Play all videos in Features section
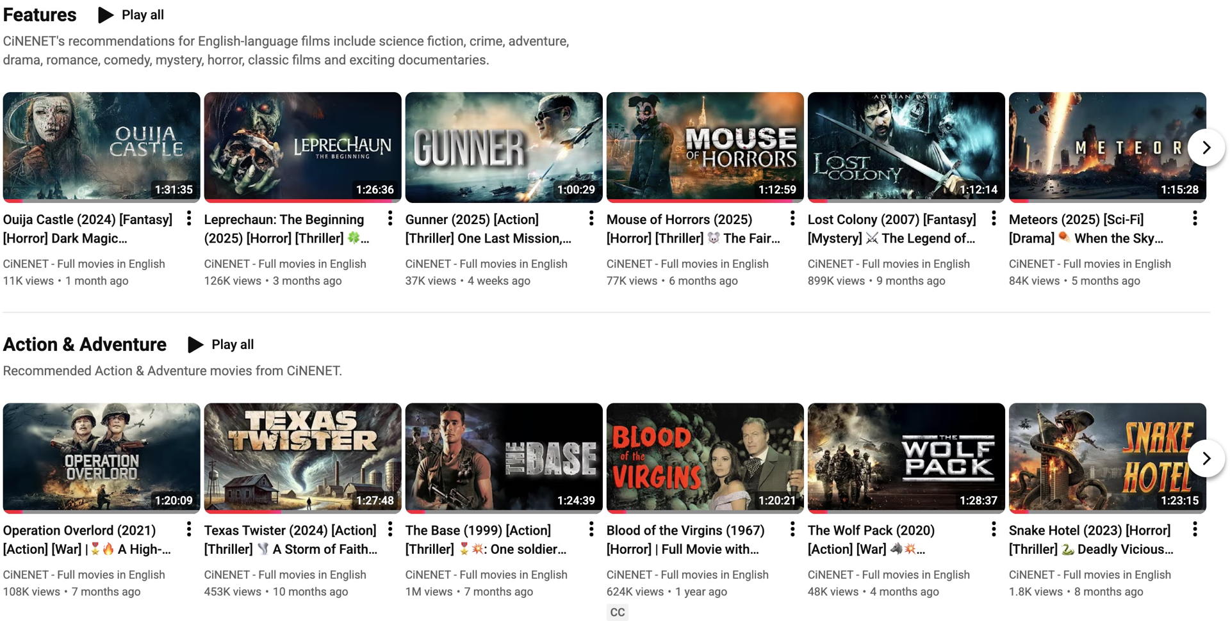 (131, 15)
